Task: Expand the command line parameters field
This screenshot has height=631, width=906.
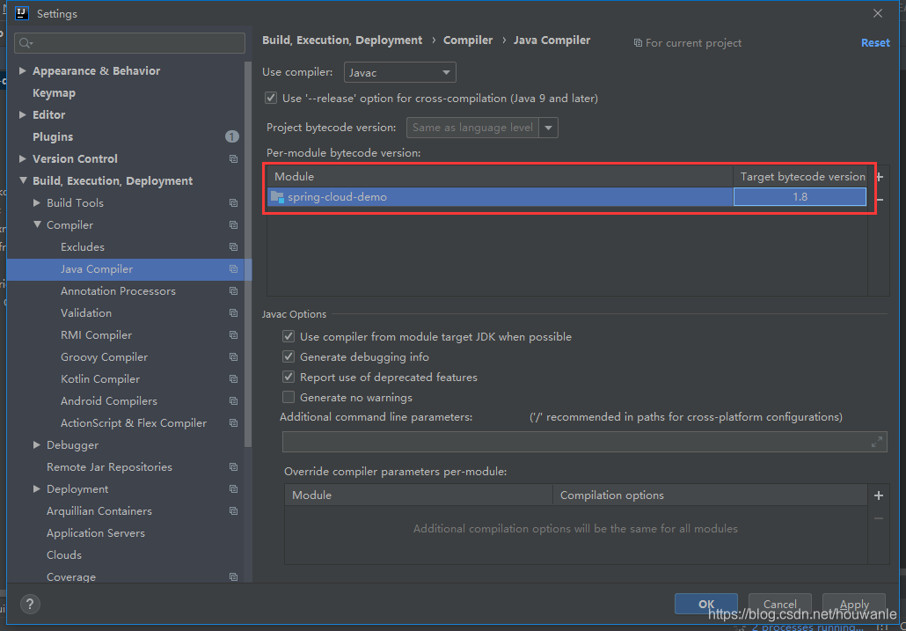Action: point(876,442)
